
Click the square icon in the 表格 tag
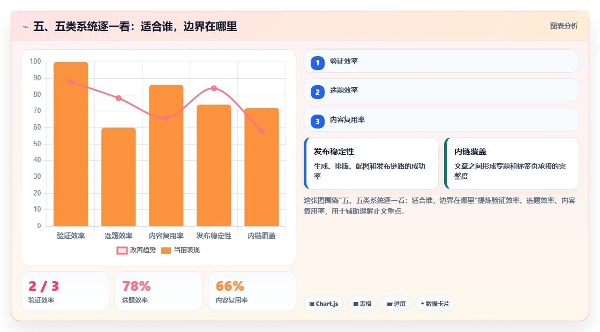click(x=356, y=304)
